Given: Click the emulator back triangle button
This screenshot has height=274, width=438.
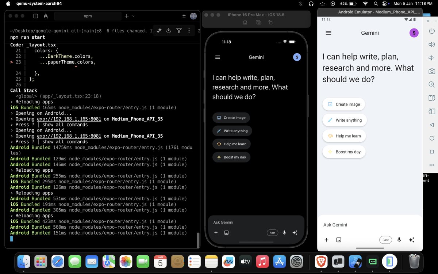Looking at the screenshot, I should [431, 125].
